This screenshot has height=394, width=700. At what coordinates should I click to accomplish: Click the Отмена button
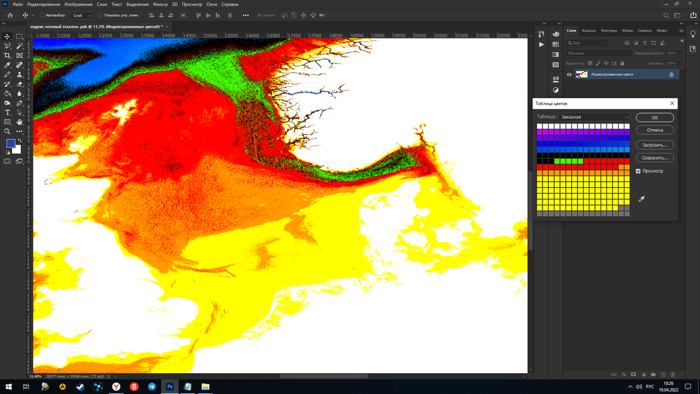click(x=655, y=130)
